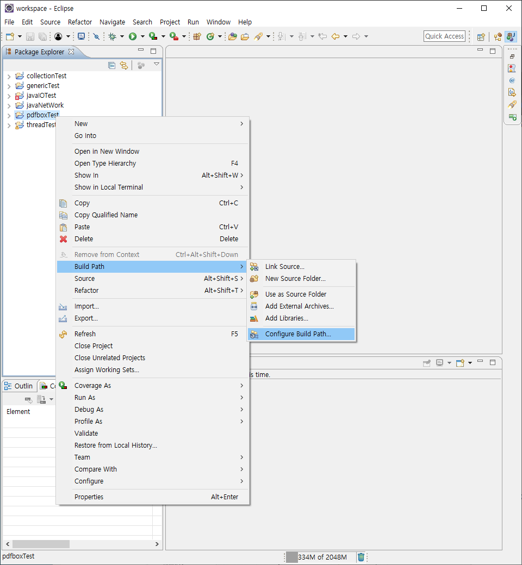Open the Back history dropdown arrow
Image resolution: width=522 pixels, height=565 pixels.
345,36
